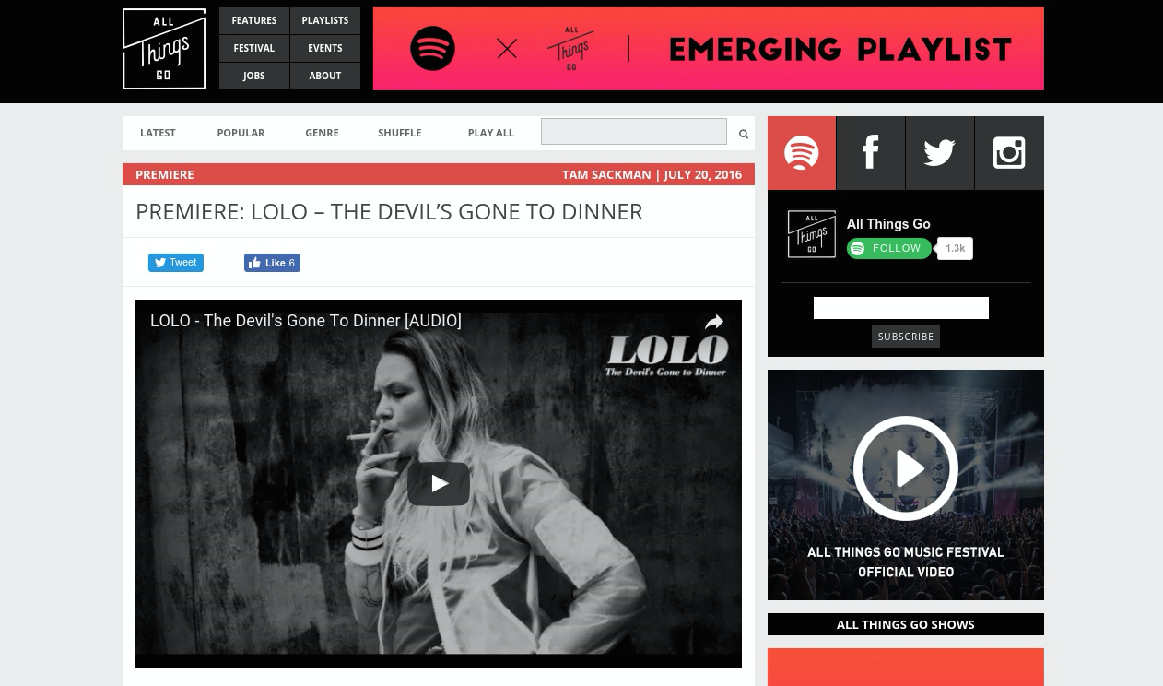Select the Popular tab
This screenshot has height=686, width=1163.
[x=241, y=133]
